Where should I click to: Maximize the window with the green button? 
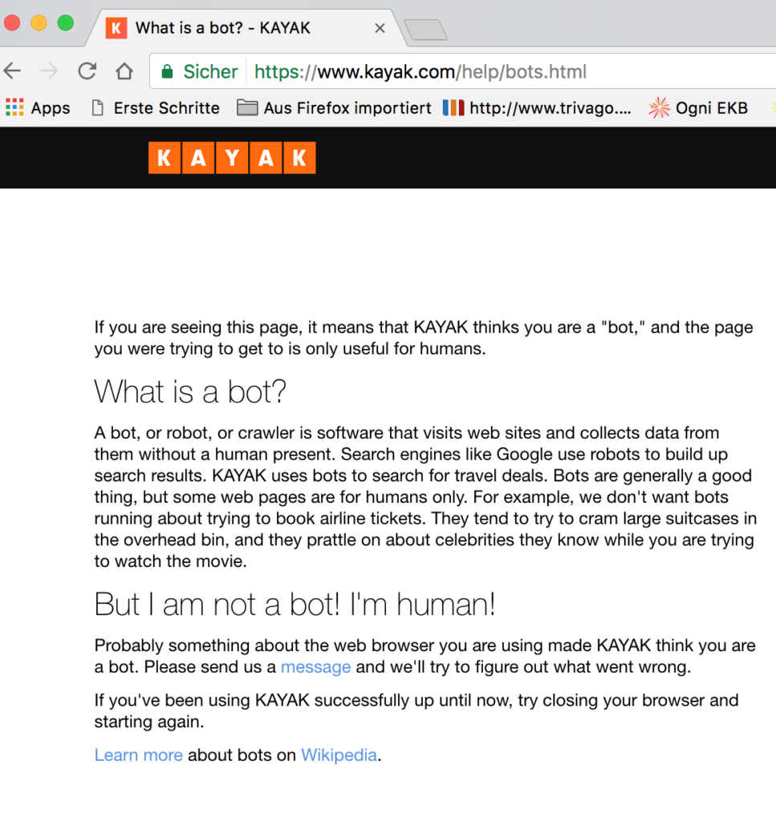click(66, 23)
